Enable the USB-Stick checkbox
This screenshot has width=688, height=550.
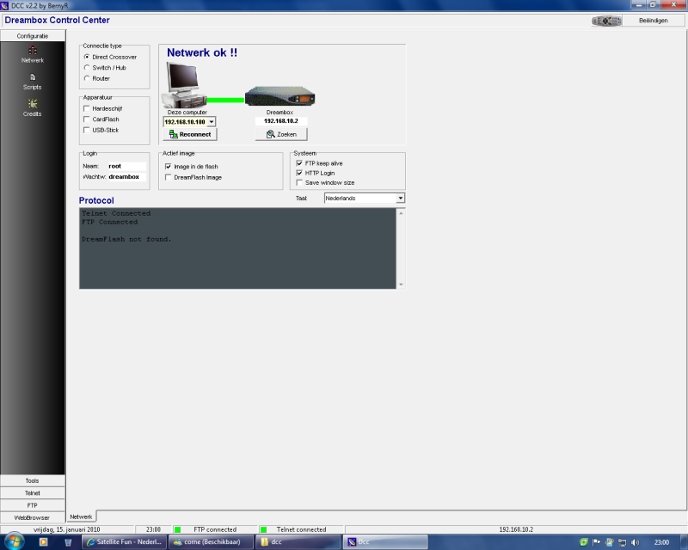click(87, 130)
